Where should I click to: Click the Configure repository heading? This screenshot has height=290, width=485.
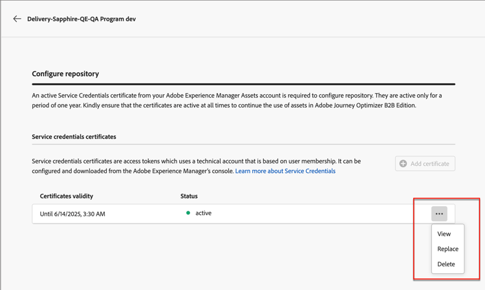coord(65,74)
